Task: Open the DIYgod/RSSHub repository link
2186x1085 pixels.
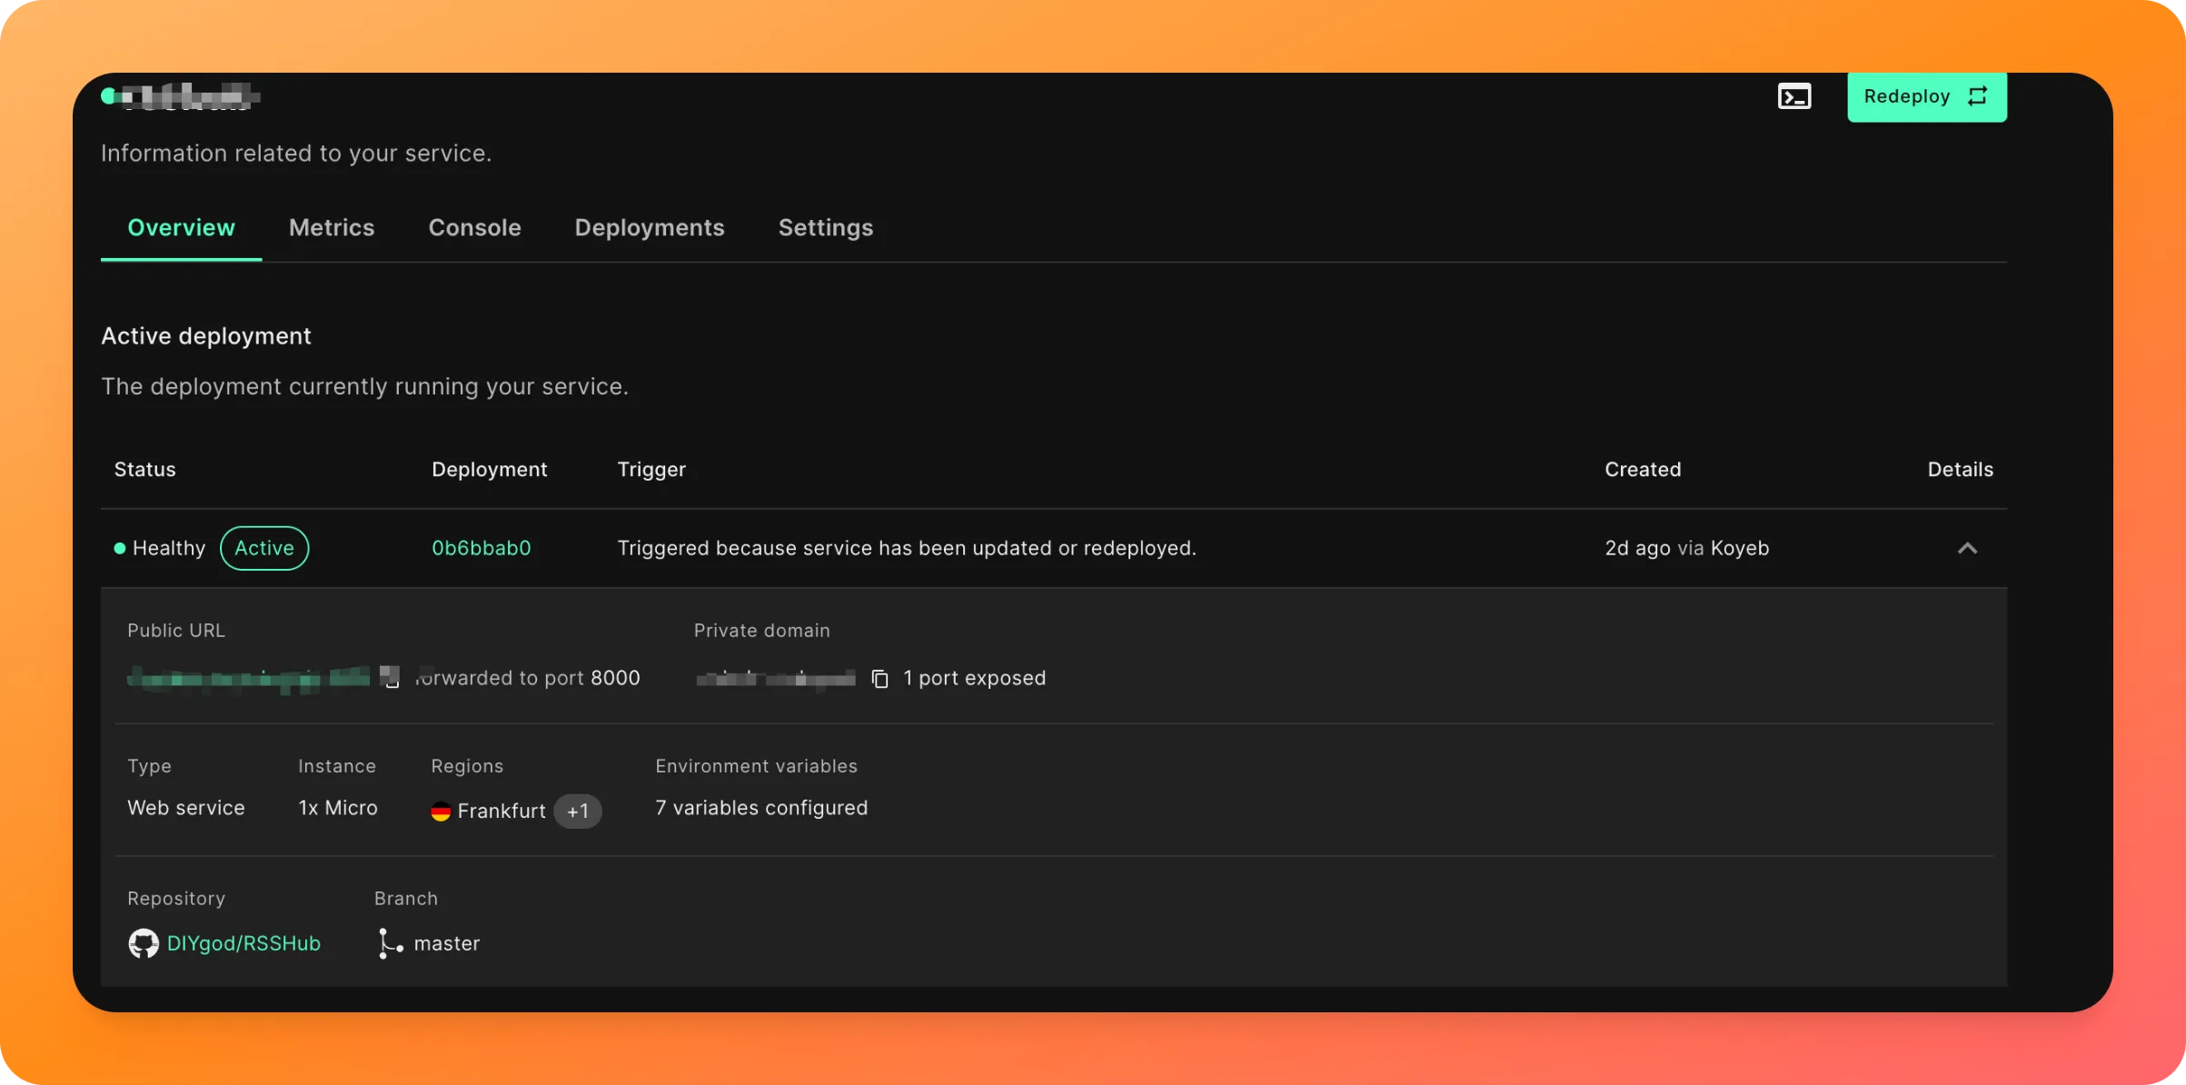Action: click(x=243, y=943)
